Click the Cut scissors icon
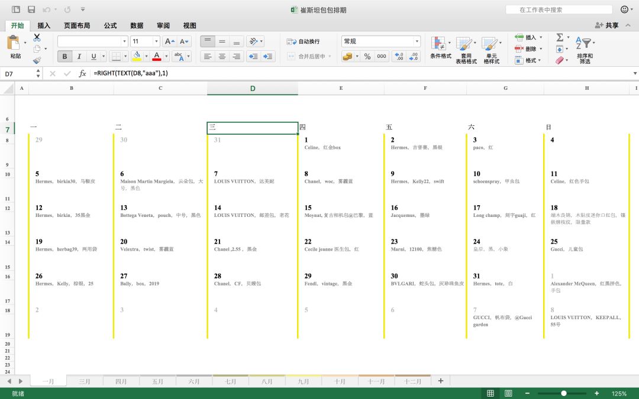Viewport: 639px width, 399px height. coord(37,37)
